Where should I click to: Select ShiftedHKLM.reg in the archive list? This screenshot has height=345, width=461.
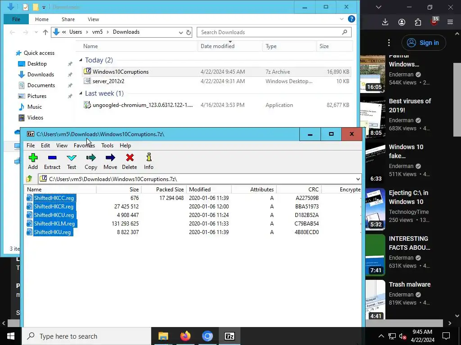pos(54,224)
